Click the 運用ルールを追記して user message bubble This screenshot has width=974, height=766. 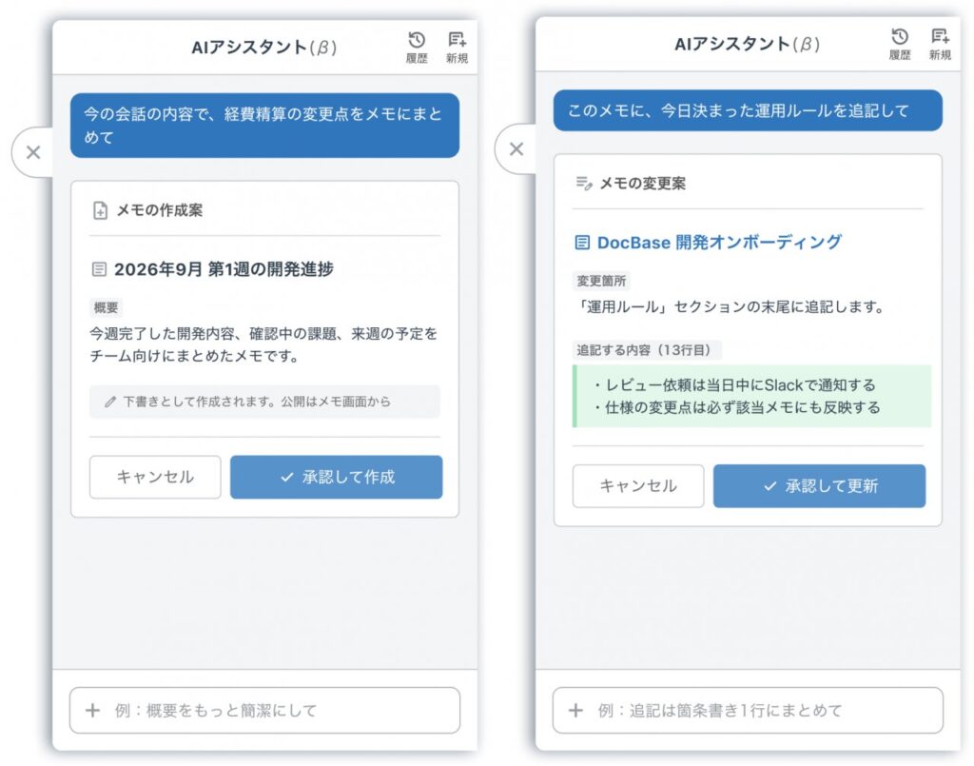748,110
